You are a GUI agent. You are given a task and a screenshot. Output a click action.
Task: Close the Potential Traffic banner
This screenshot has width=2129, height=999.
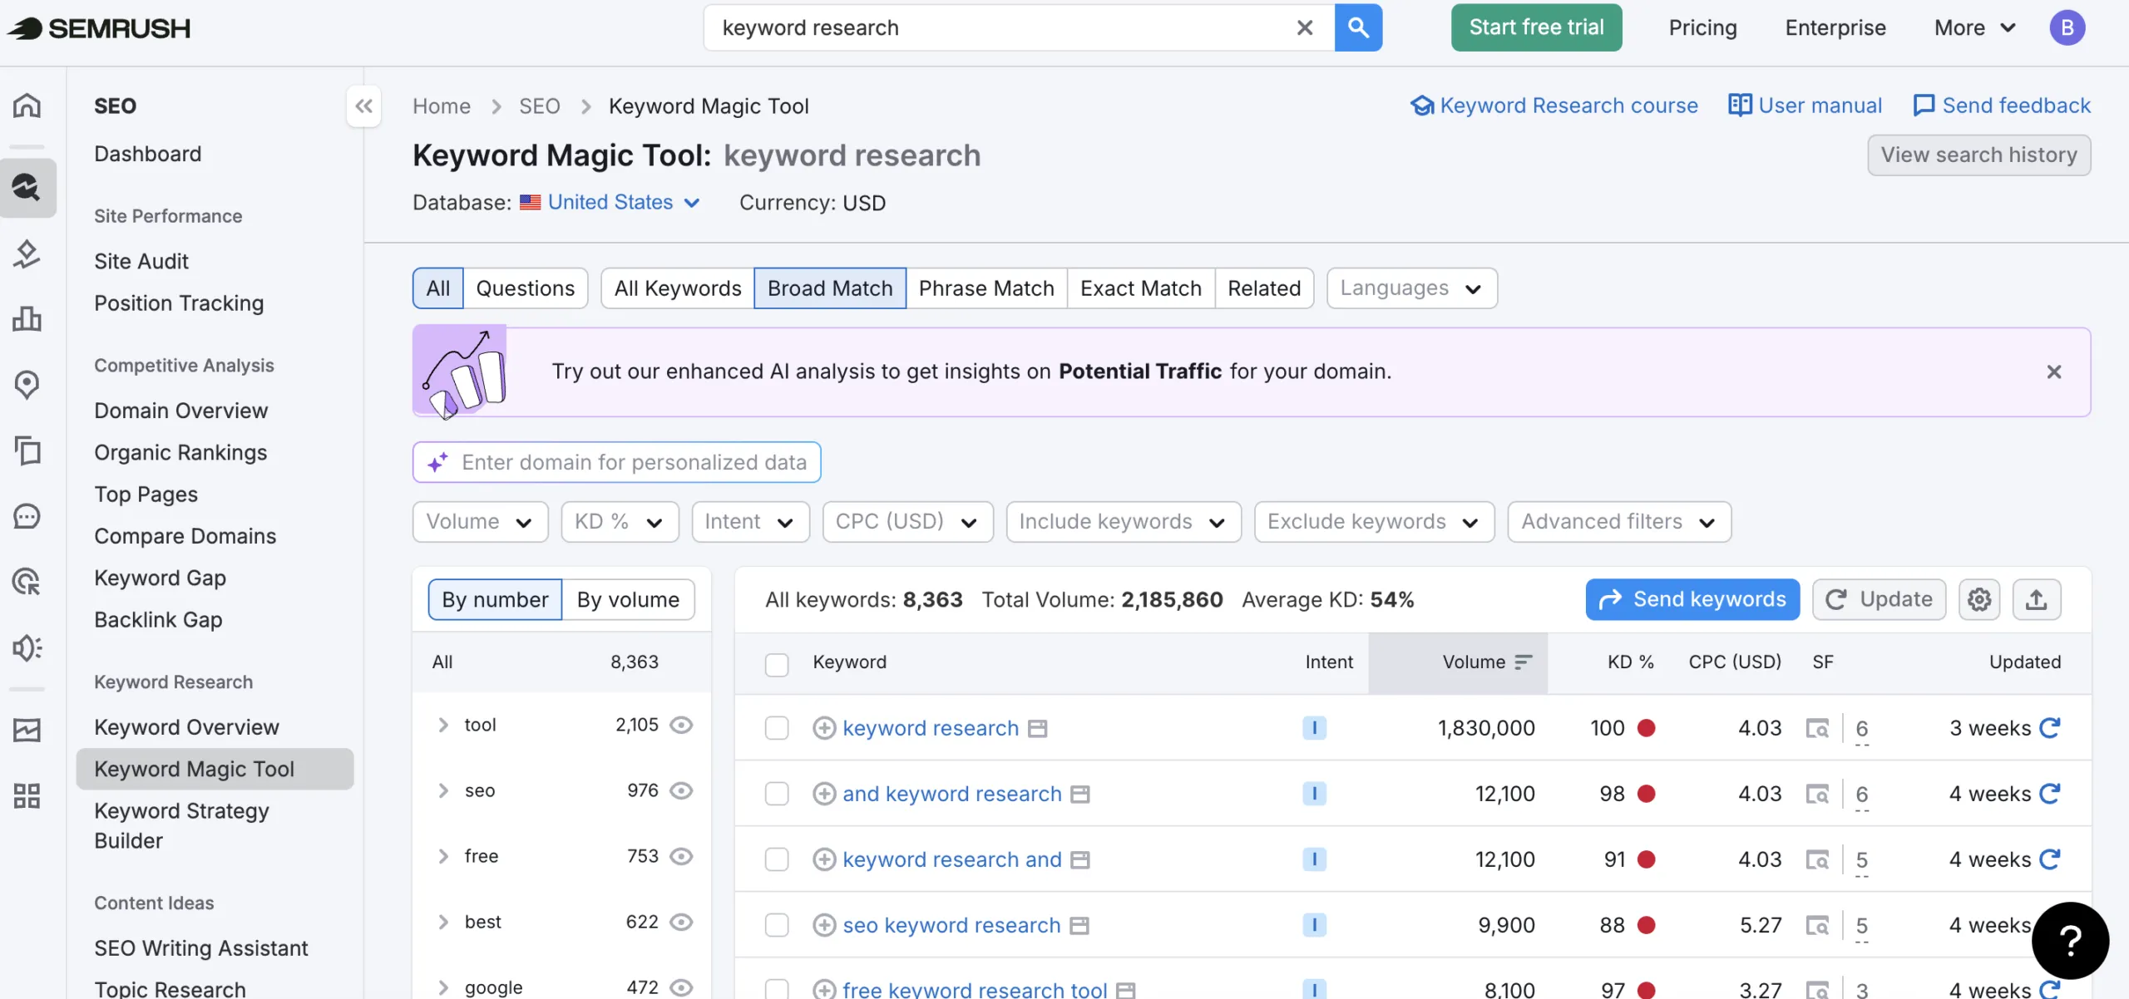2053,372
